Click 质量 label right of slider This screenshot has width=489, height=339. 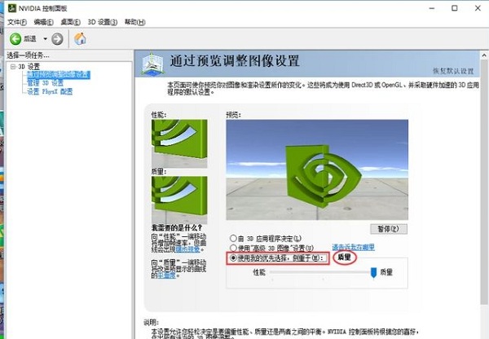point(386,272)
